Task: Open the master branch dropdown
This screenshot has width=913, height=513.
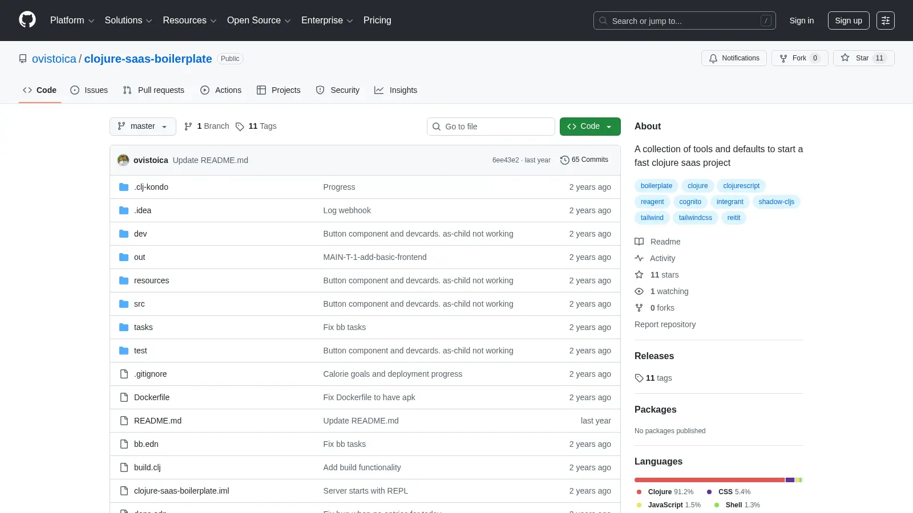Action: tap(143, 127)
